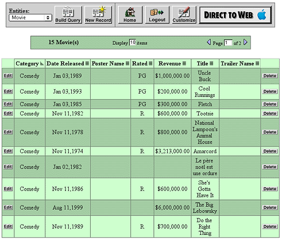Go to the Home page
This screenshot has height=240, width=282.
pyautogui.click(x=130, y=15)
